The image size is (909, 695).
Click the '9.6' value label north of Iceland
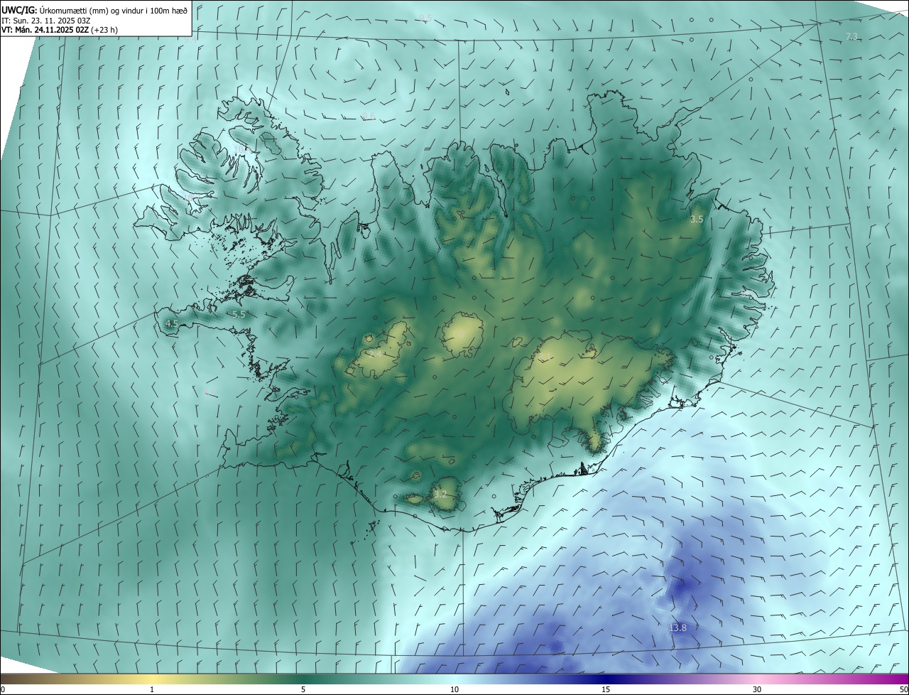coord(369,117)
